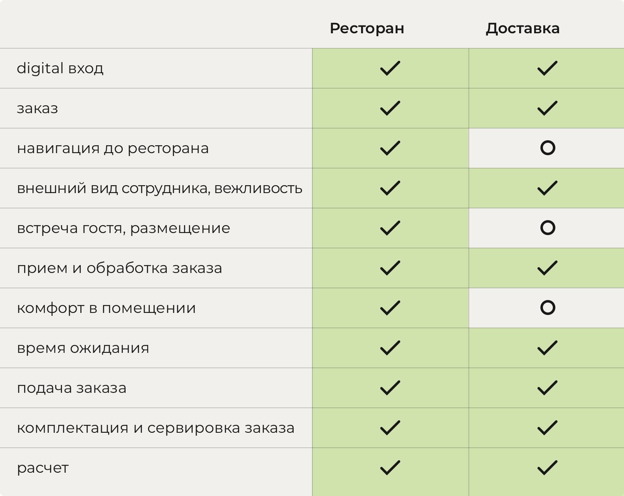Click the комплектация и сервировка заказа label
This screenshot has height=496, width=624.
156,428
